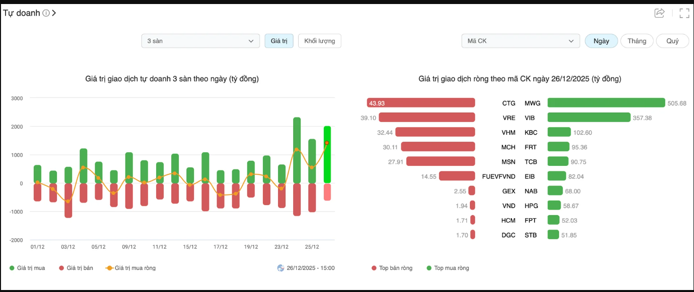Toggle fullscreen view icon

pyautogui.click(x=684, y=13)
